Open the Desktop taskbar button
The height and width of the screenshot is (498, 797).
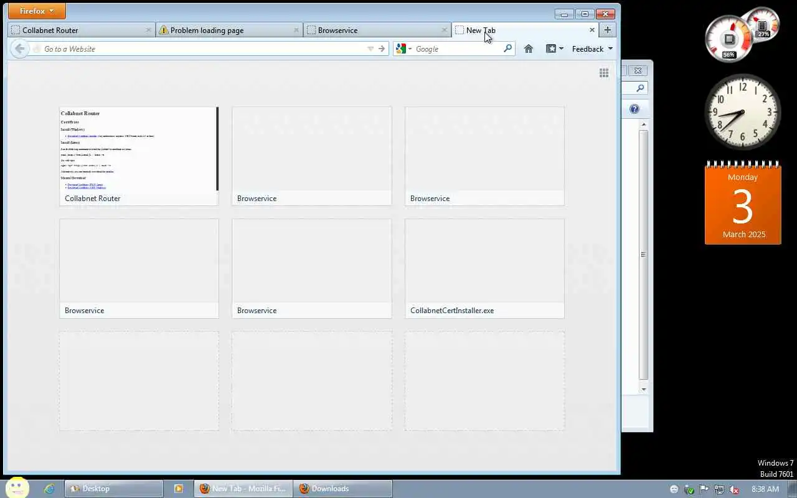click(x=114, y=489)
